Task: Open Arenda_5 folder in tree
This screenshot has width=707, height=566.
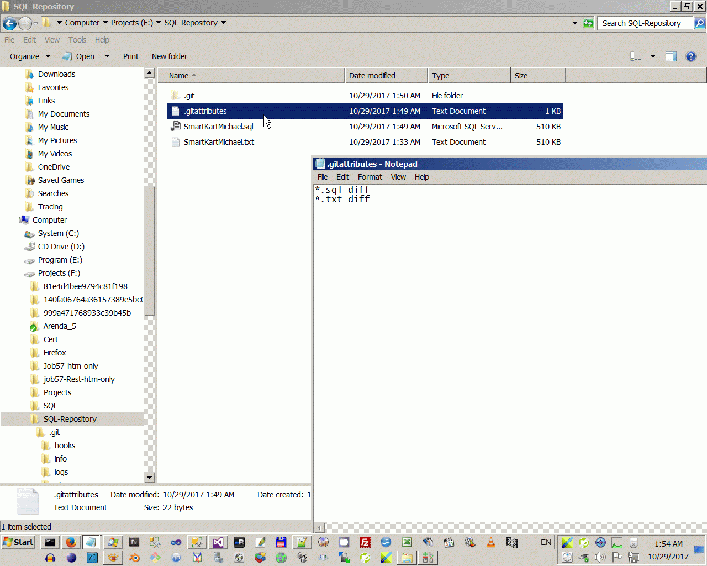Action: click(x=60, y=326)
